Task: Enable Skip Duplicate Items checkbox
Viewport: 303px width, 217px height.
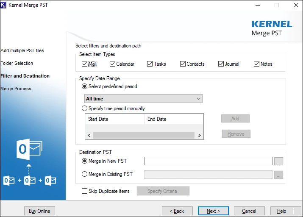Action: (x=84, y=191)
